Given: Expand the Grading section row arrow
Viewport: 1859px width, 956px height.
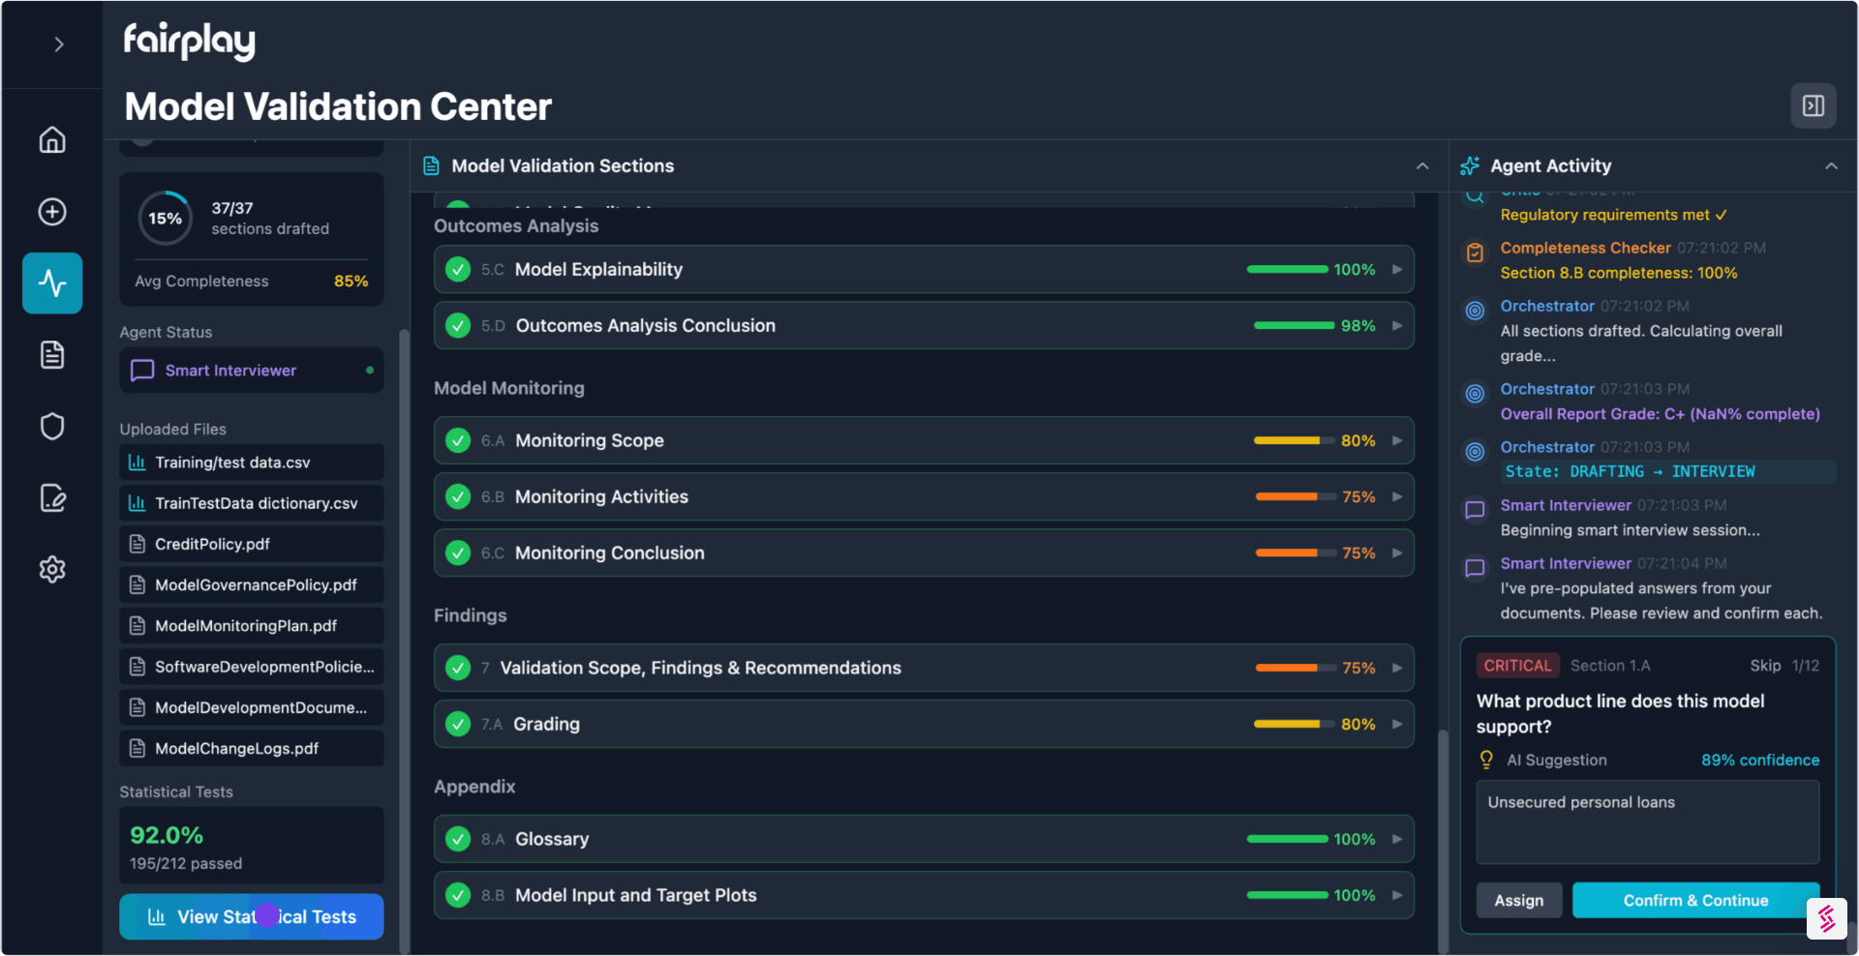Looking at the screenshot, I should coord(1397,725).
